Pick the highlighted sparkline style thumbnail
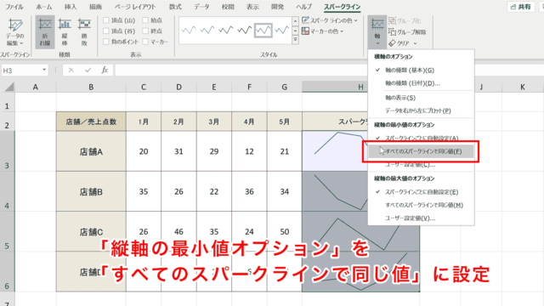 pos(263,31)
